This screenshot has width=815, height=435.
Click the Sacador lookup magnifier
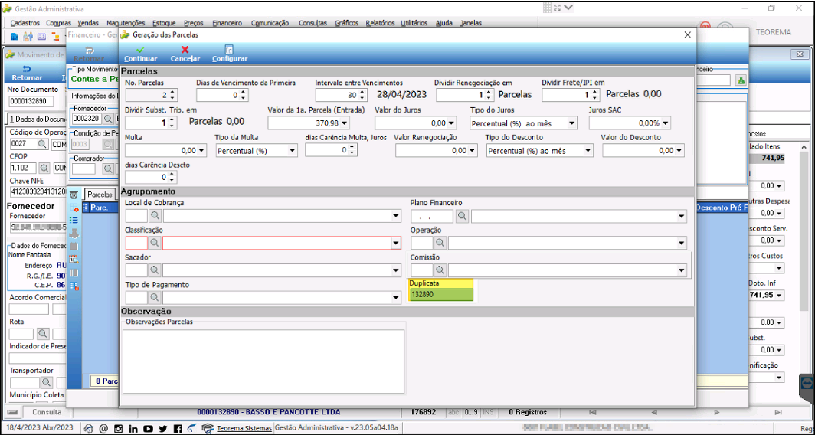coord(155,270)
